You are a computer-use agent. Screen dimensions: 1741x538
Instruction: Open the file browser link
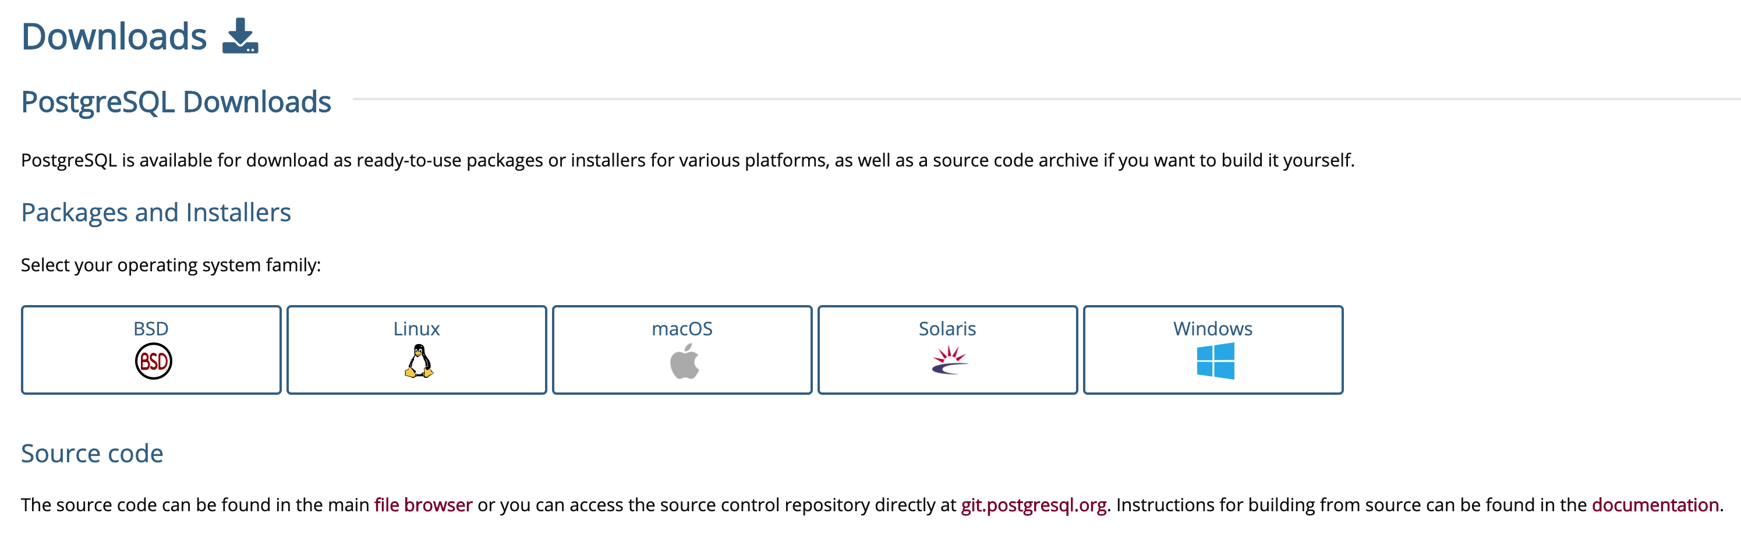(x=423, y=505)
